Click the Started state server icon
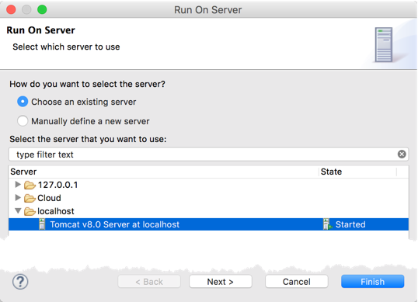418x302 pixels. (x=327, y=224)
